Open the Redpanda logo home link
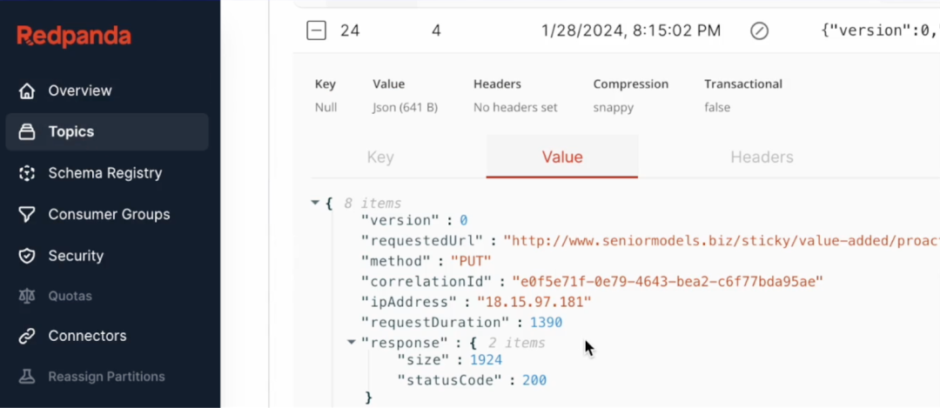This screenshot has height=408, width=940. click(74, 36)
